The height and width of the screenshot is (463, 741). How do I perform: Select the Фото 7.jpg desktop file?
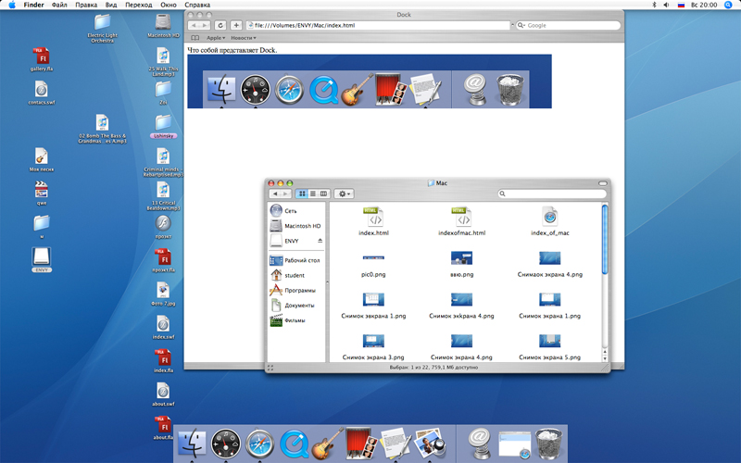click(x=163, y=294)
